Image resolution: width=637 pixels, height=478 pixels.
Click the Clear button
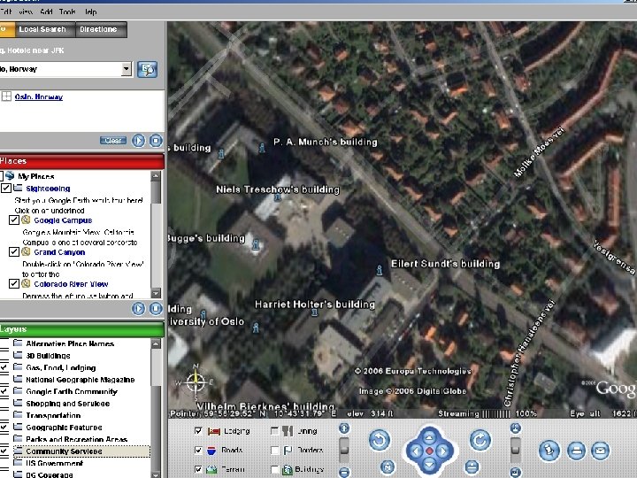[x=113, y=141]
